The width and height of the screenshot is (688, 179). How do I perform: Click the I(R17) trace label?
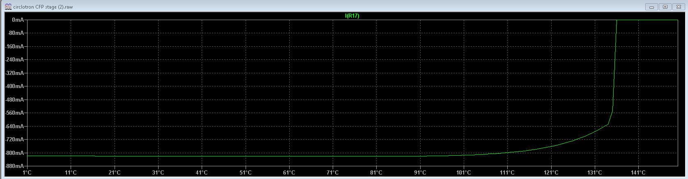[352, 16]
